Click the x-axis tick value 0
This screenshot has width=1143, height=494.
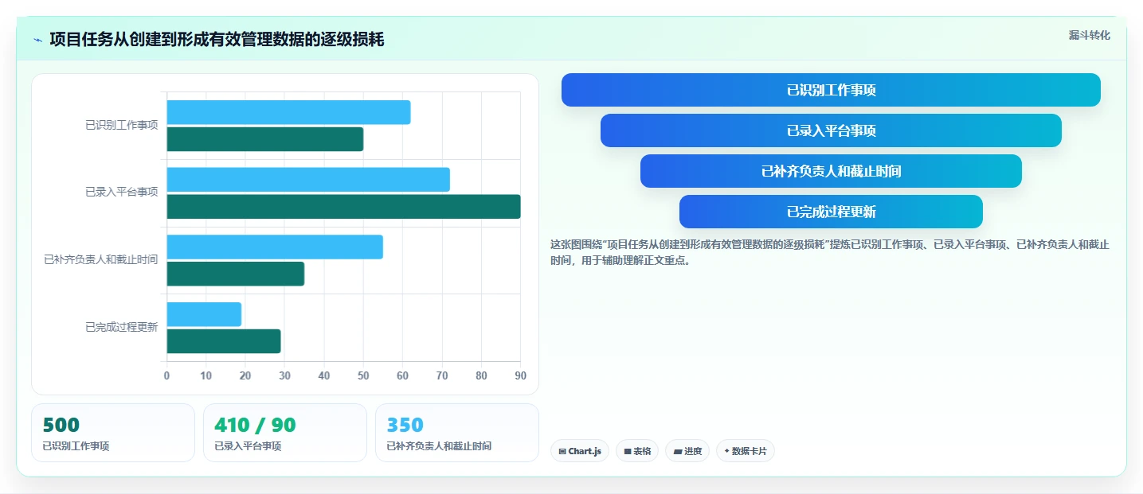pos(166,375)
